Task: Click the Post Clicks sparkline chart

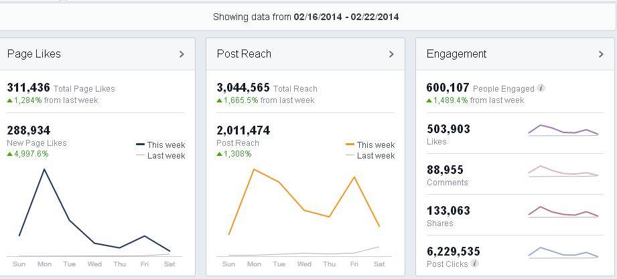Action: [563, 252]
